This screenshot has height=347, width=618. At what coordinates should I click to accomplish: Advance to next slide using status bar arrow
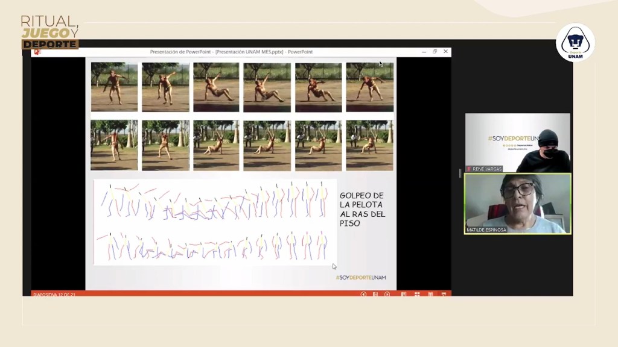(x=387, y=294)
